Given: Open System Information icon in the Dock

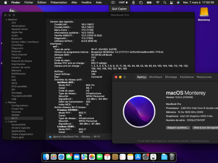Looking at the screenshot, I should pos(153,157).
